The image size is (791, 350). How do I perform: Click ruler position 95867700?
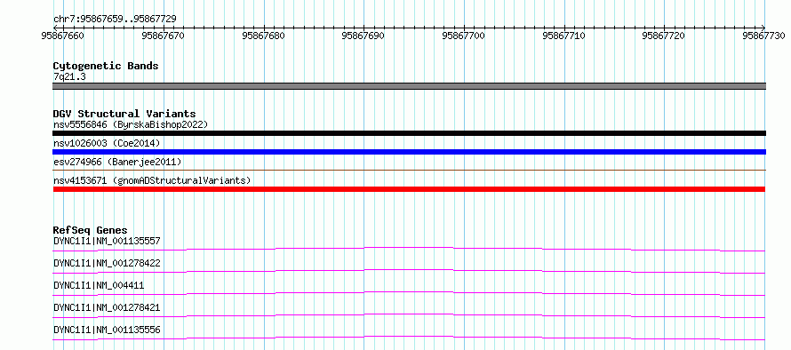[463, 36]
